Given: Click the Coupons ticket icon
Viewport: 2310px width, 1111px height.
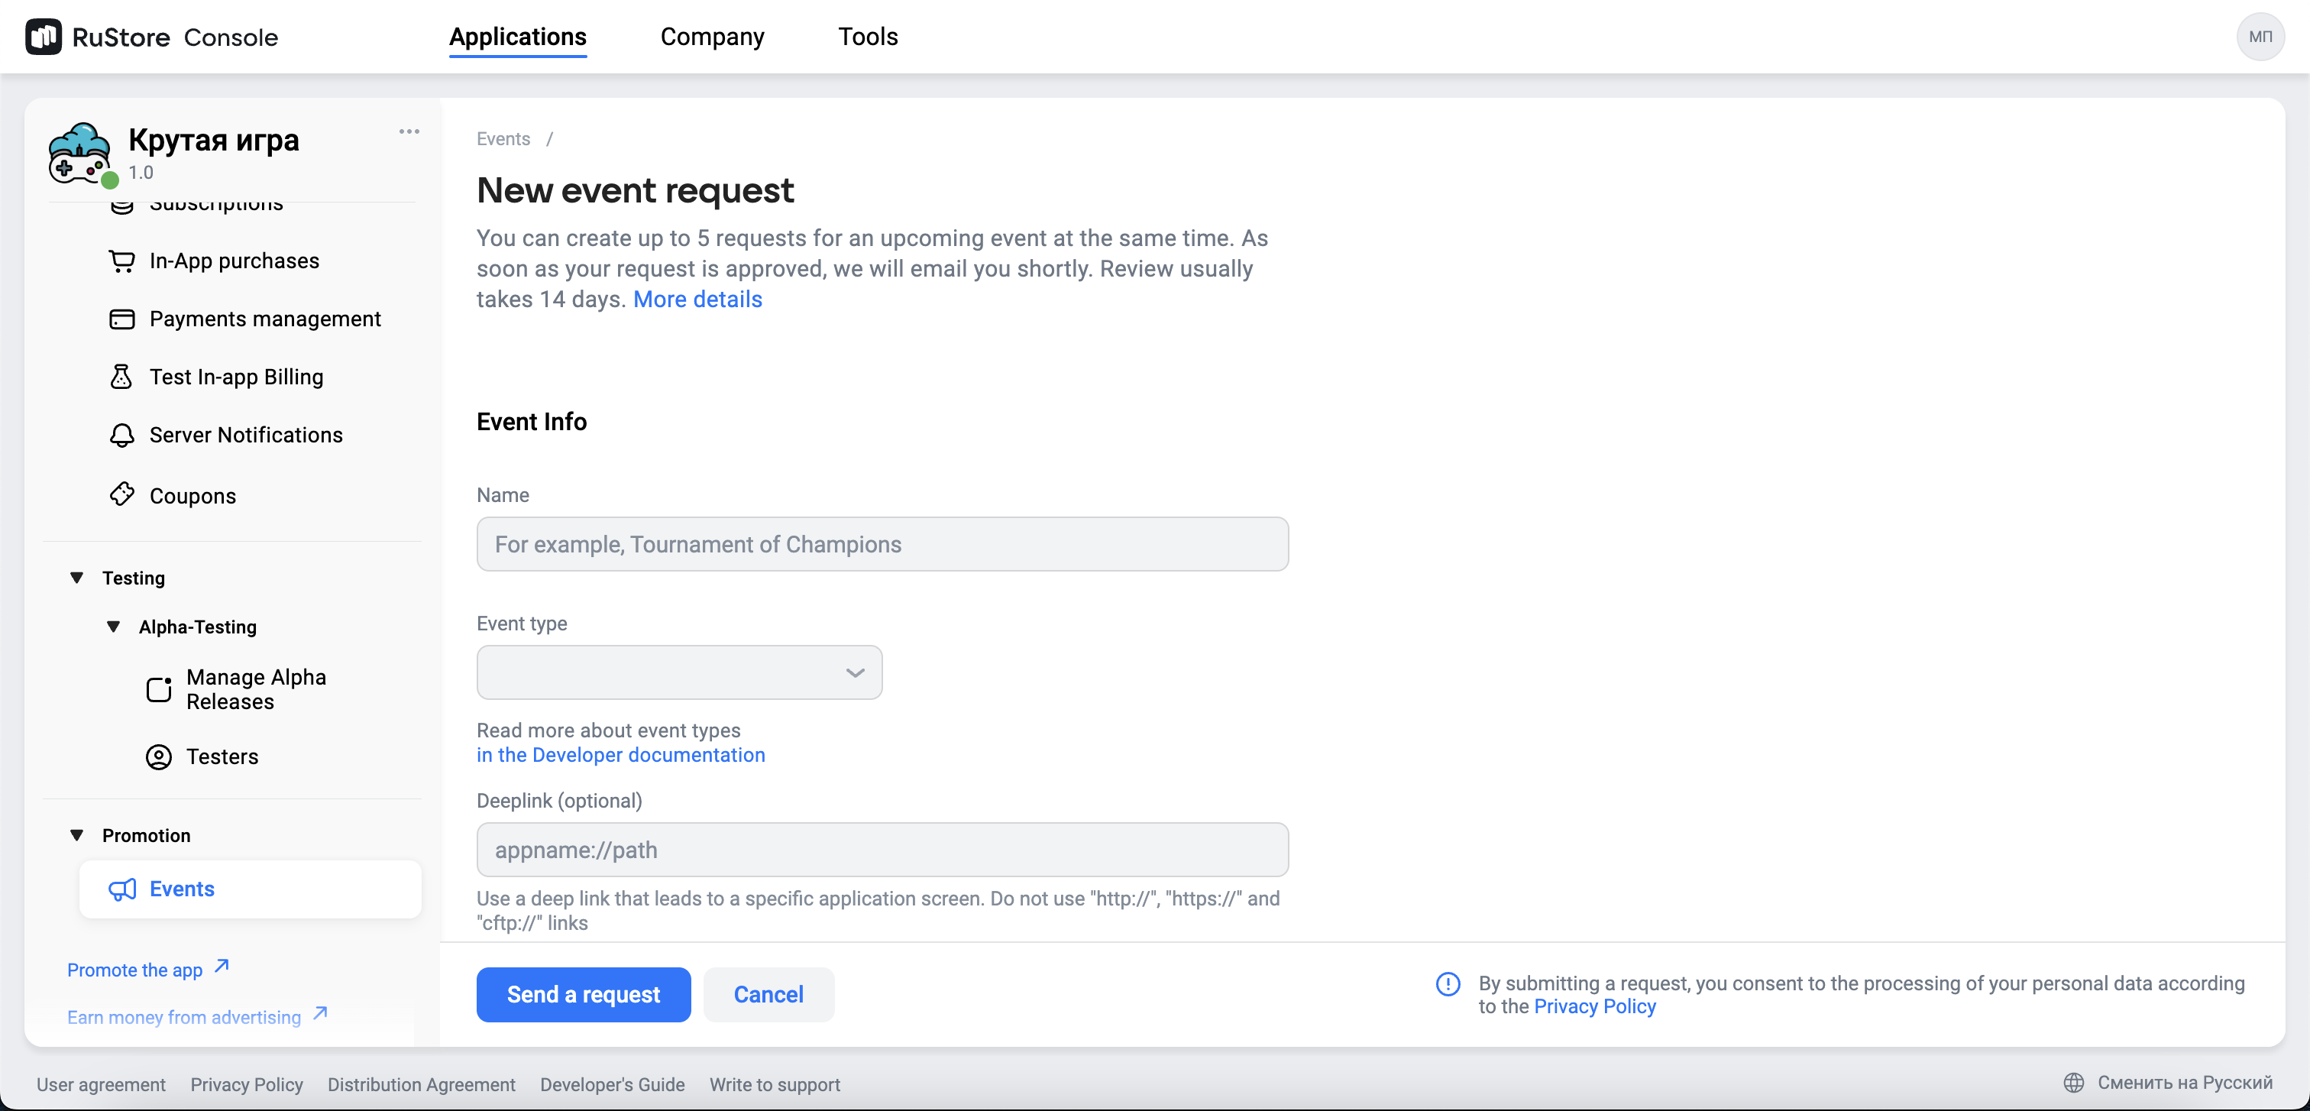Looking at the screenshot, I should 122,495.
